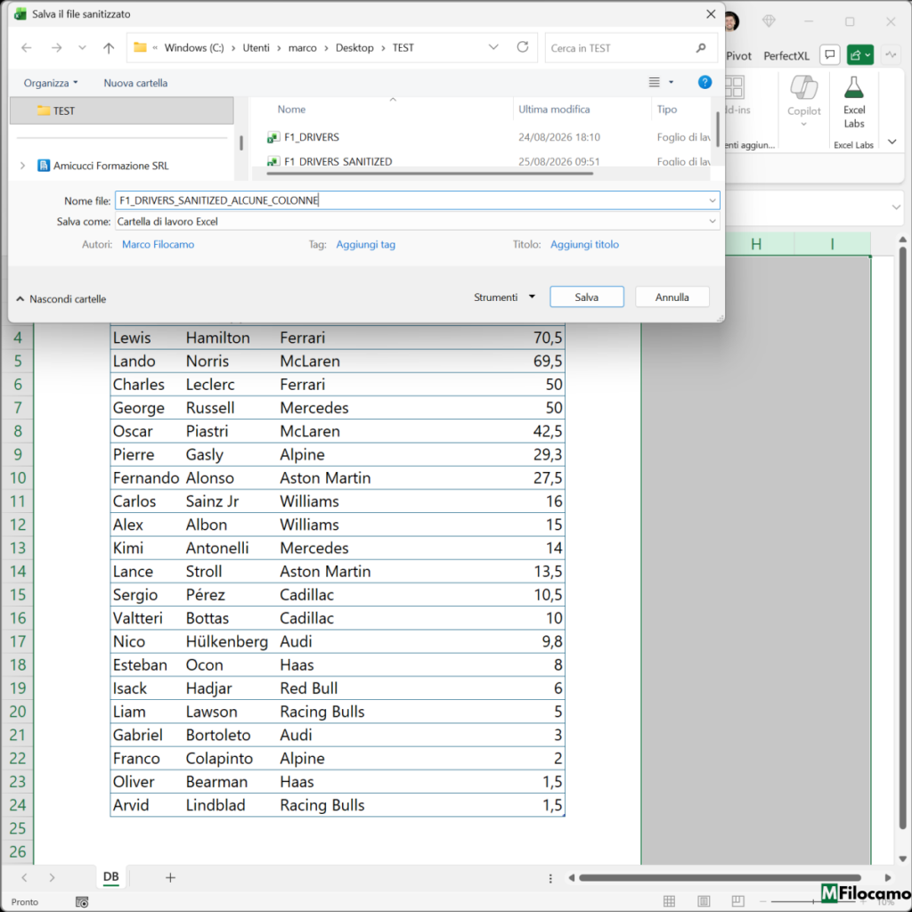Click Aggiungi titolo link
The image size is (912, 912).
[x=584, y=244]
